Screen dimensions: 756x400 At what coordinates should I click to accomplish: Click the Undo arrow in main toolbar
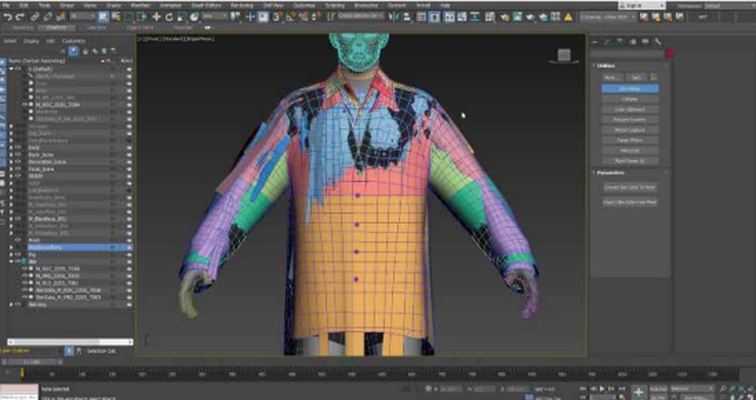point(8,17)
